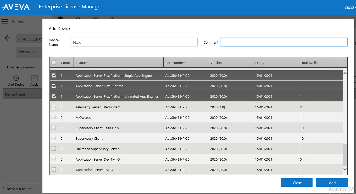Click Part Number 'AdvStd-31-P-20' in MXAccess row

(177, 117)
